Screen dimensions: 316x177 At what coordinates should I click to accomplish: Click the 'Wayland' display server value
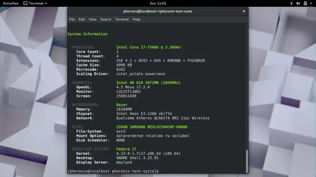click(x=124, y=162)
